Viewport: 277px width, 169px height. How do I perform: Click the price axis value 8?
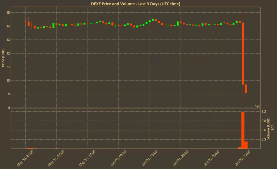[9, 108]
